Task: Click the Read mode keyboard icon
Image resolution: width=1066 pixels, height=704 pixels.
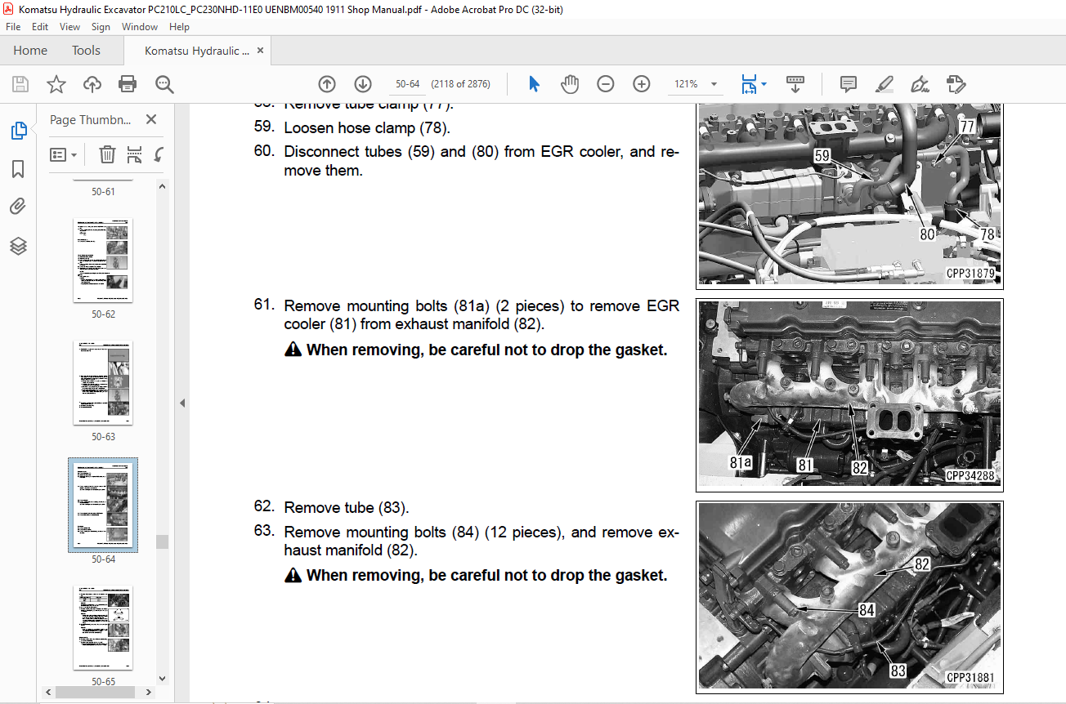Action: (795, 84)
